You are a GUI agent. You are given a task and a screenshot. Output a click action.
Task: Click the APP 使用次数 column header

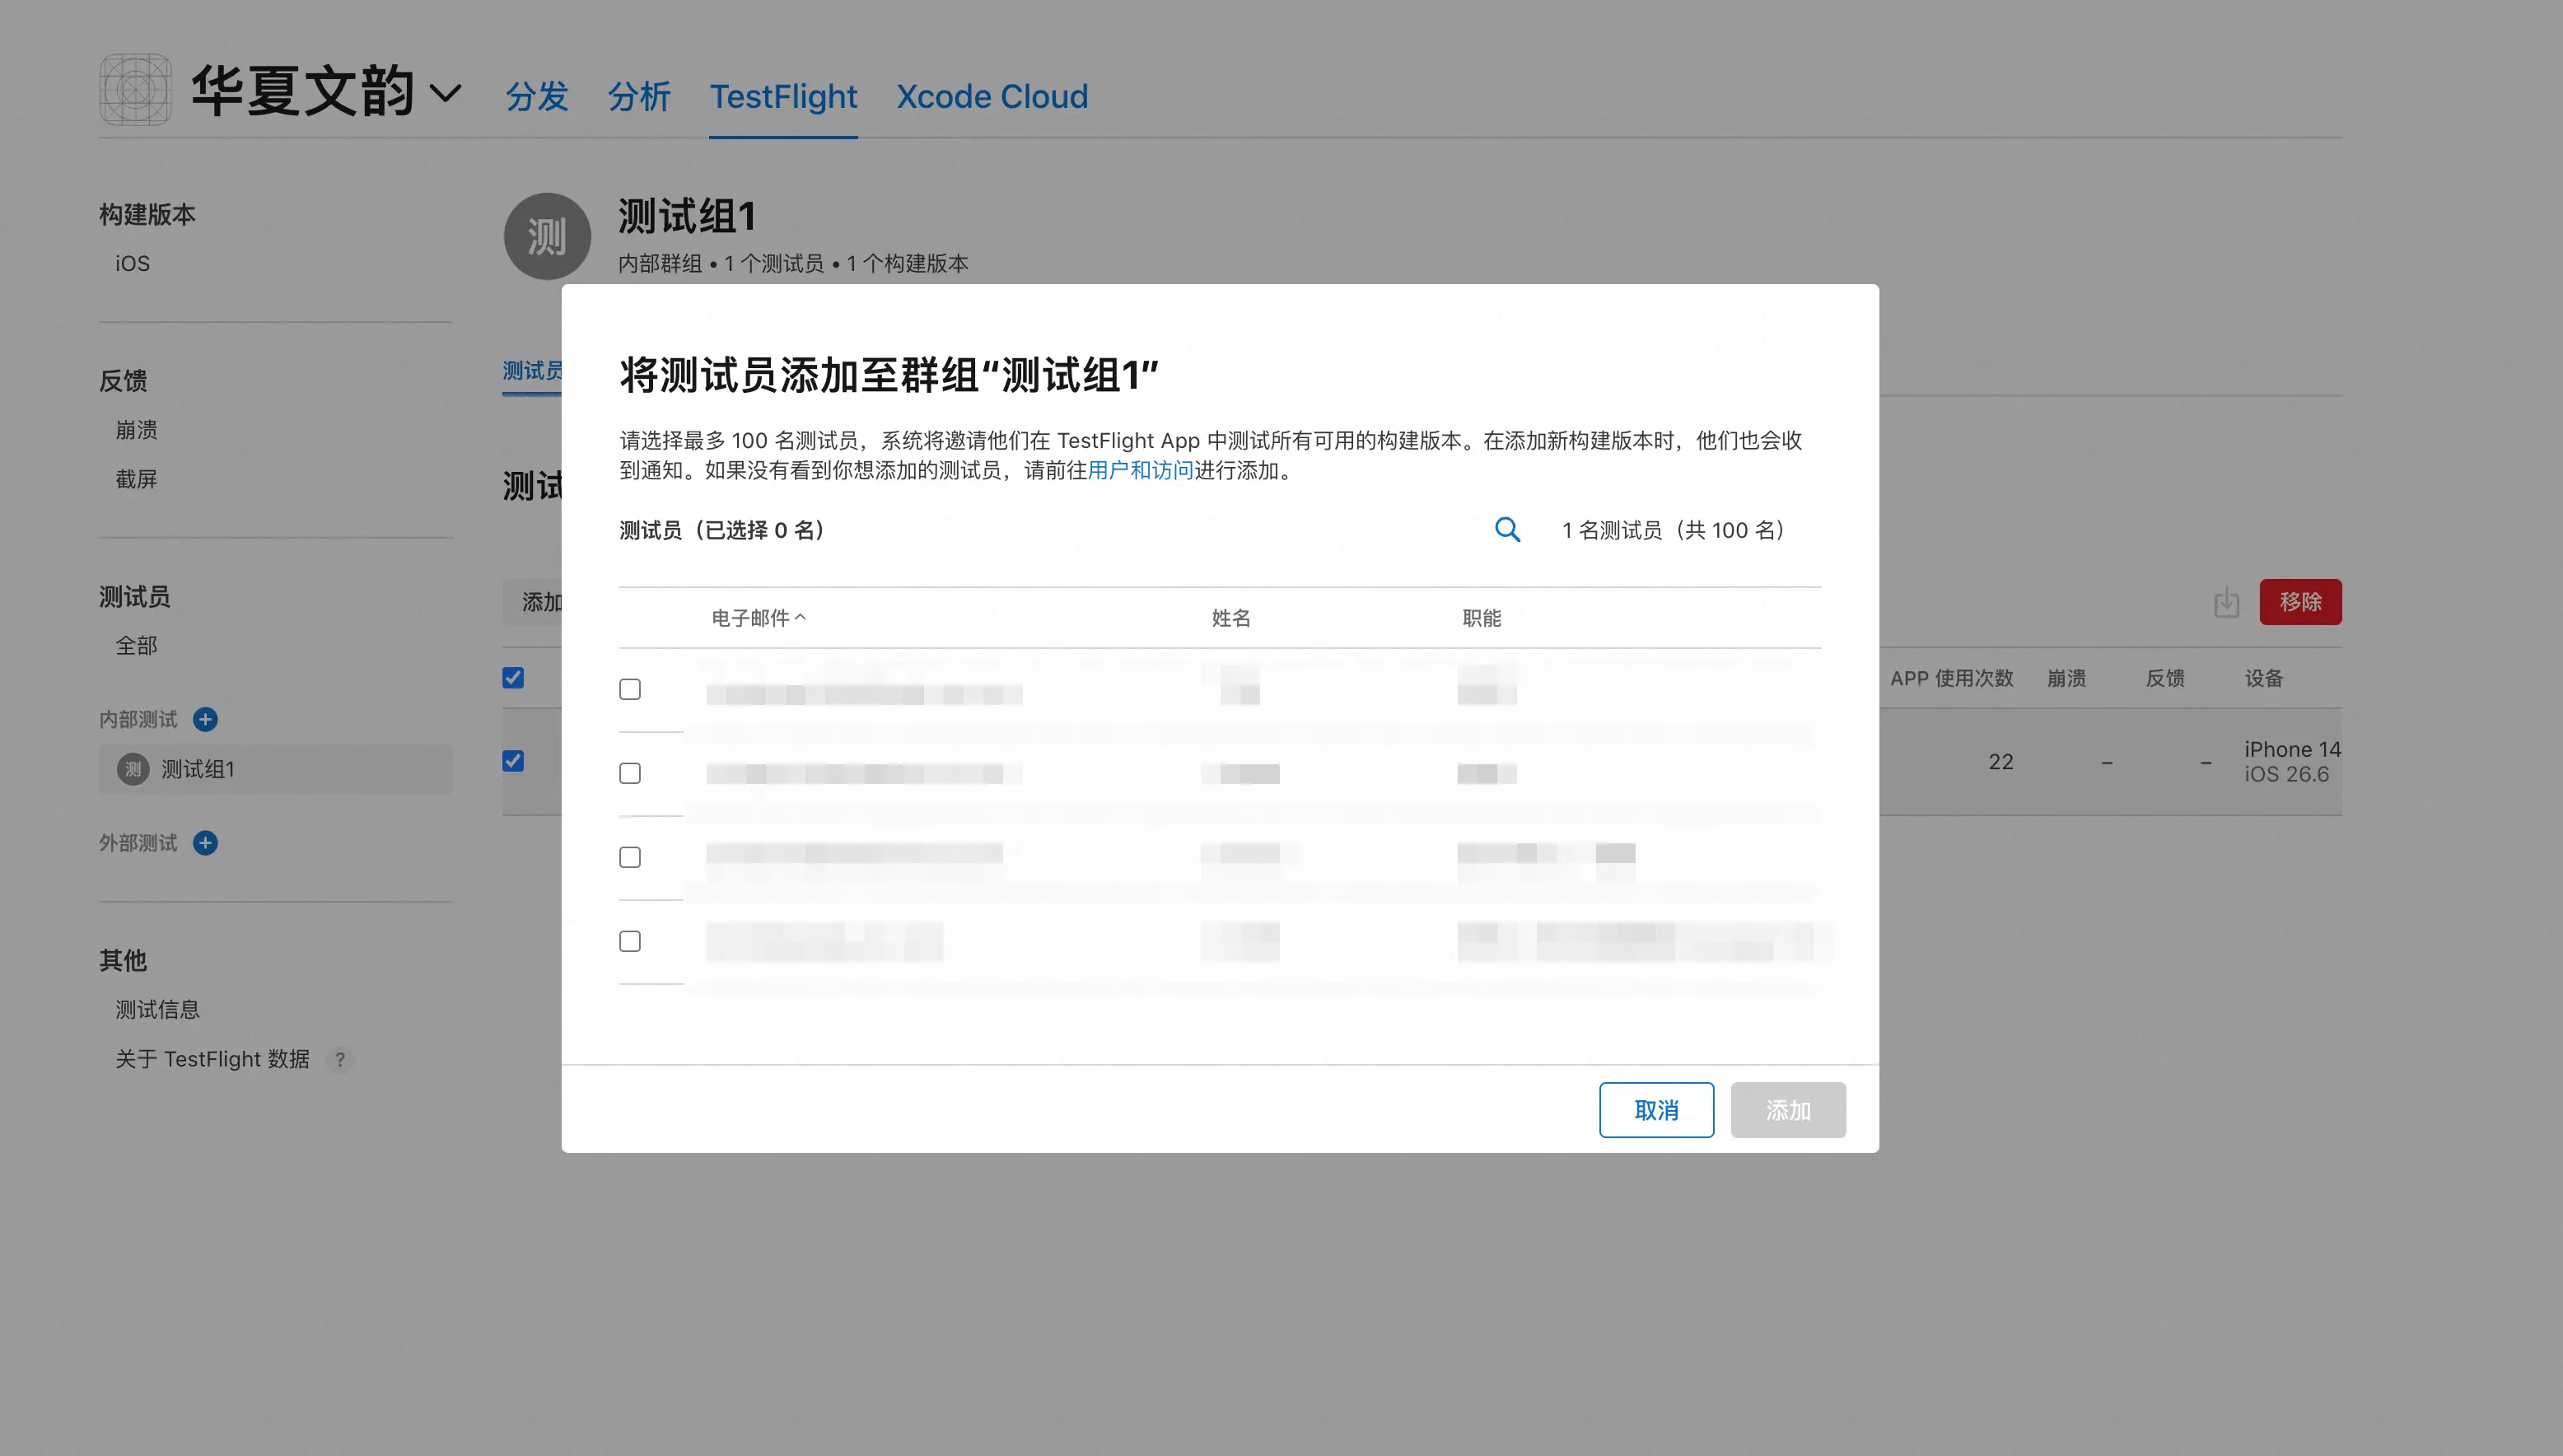point(1951,678)
